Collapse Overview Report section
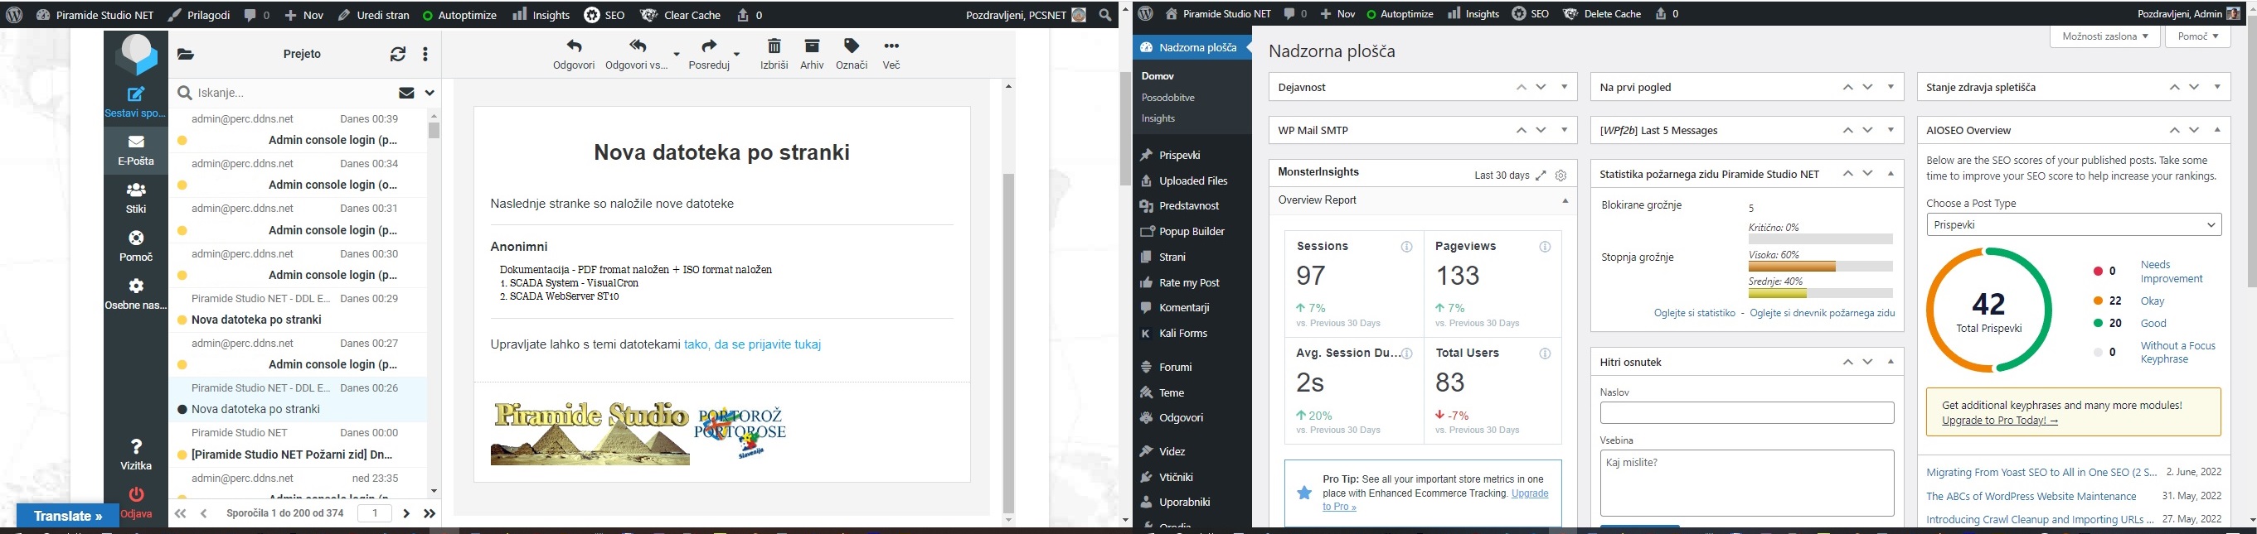The image size is (2257, 534). pos(1565,200)
